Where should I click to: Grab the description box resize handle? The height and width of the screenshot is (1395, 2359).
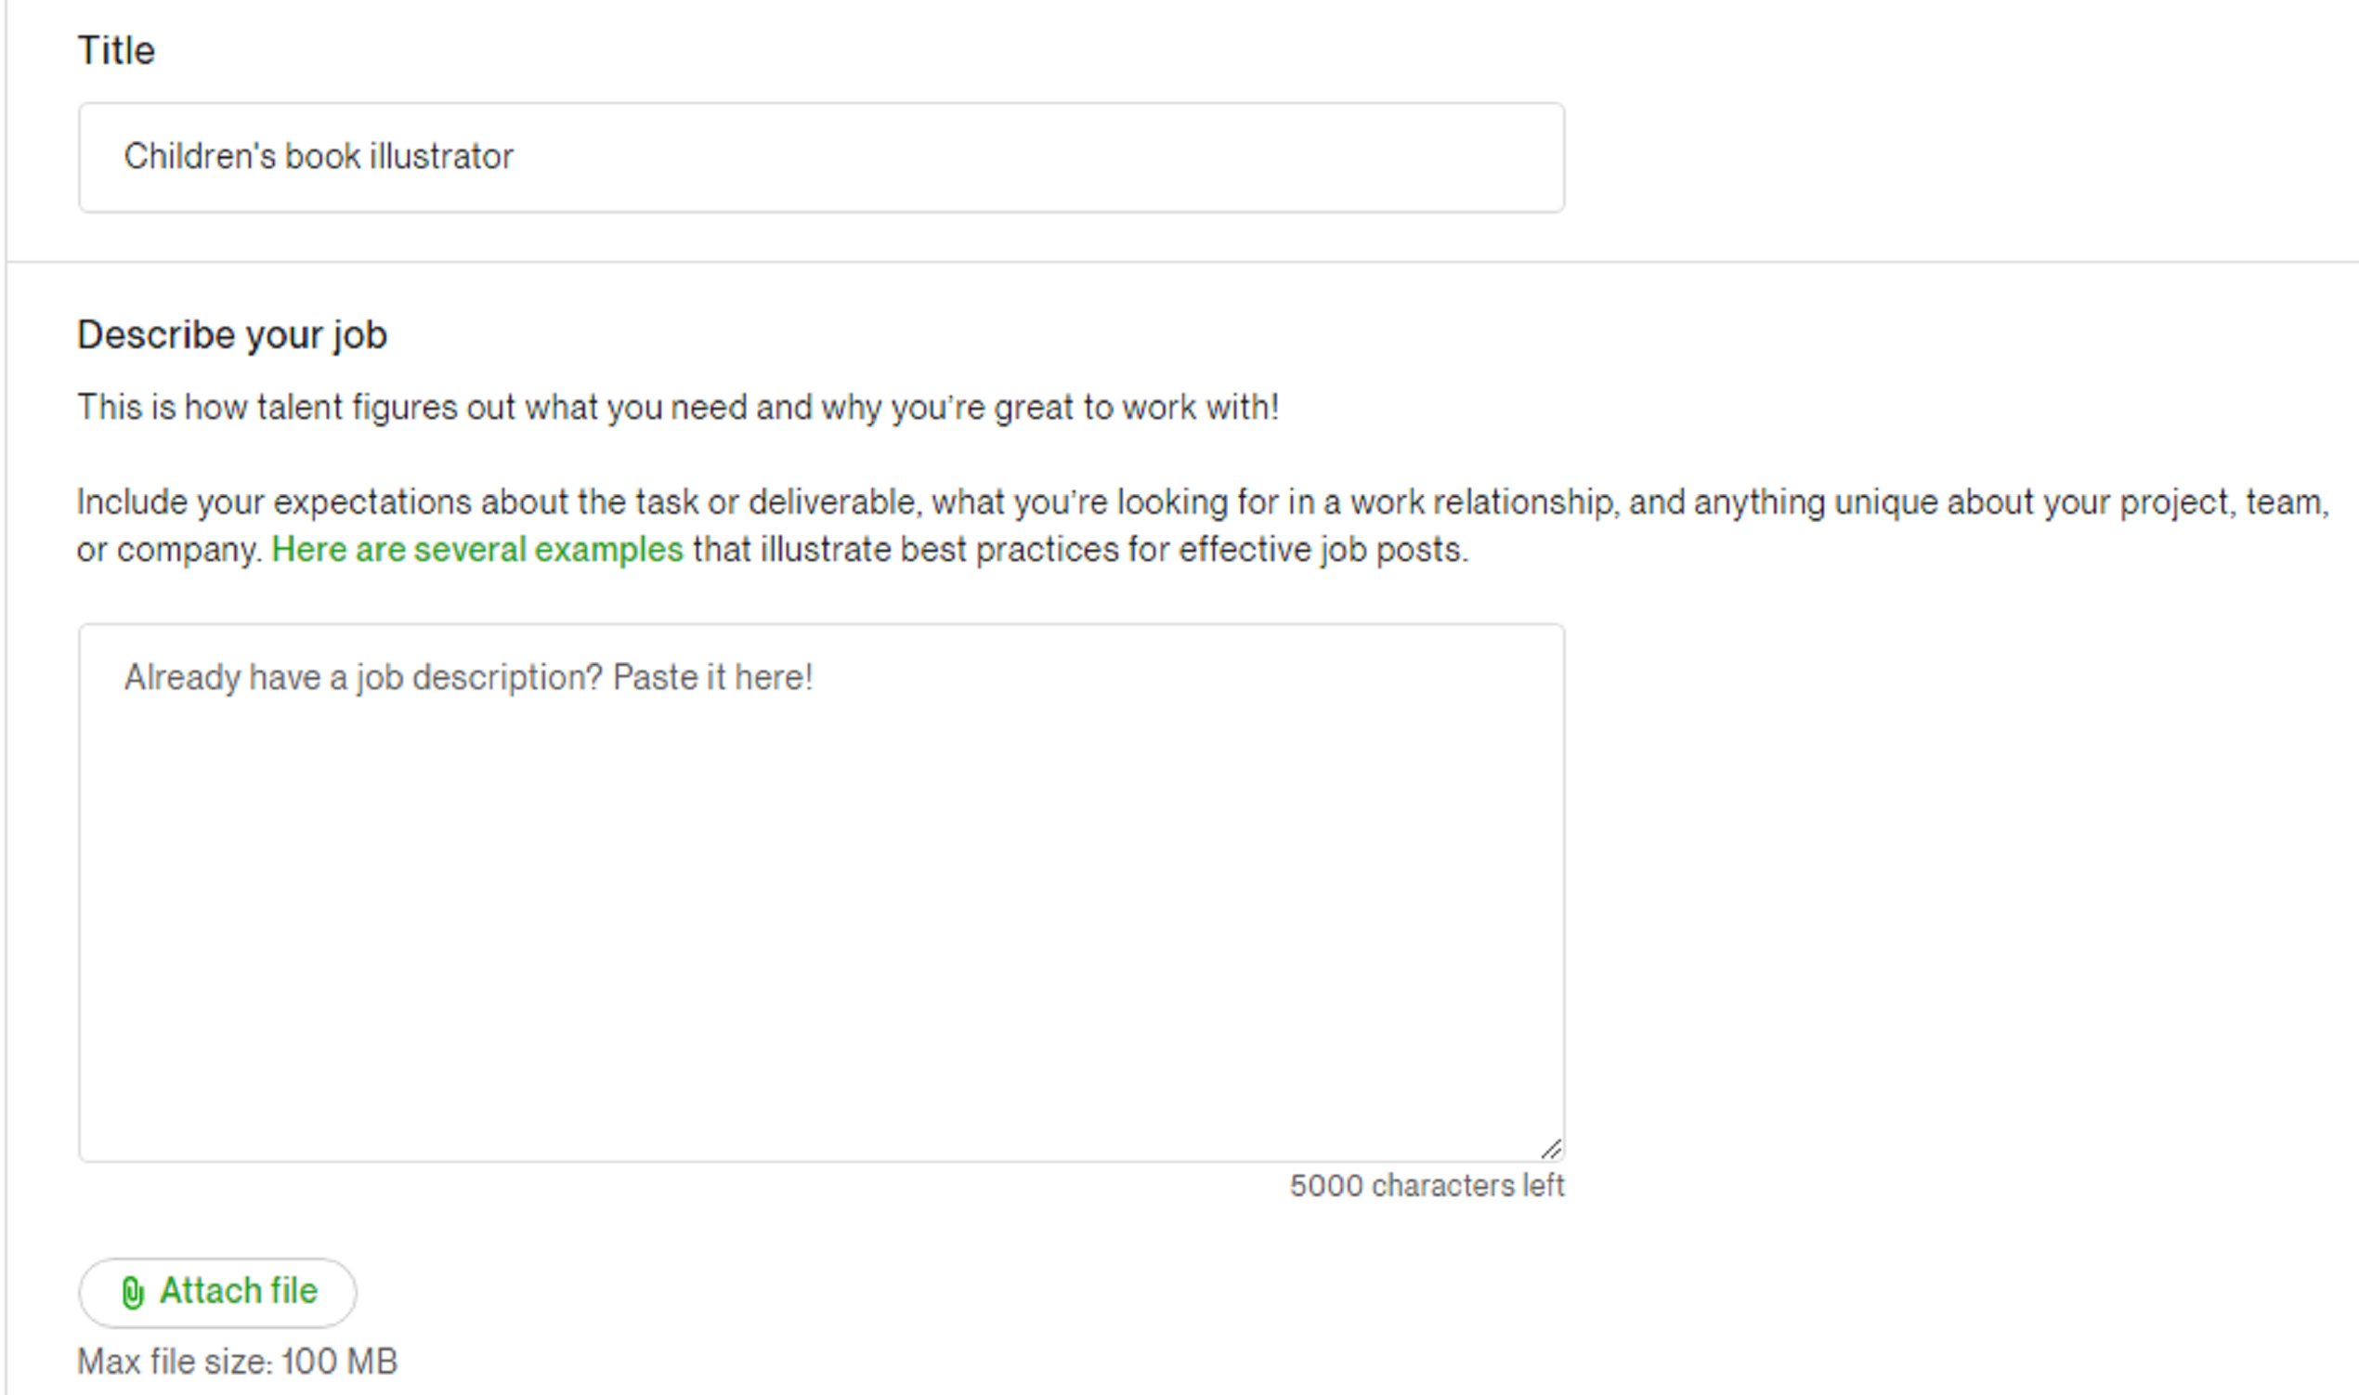point(1551,1149)
